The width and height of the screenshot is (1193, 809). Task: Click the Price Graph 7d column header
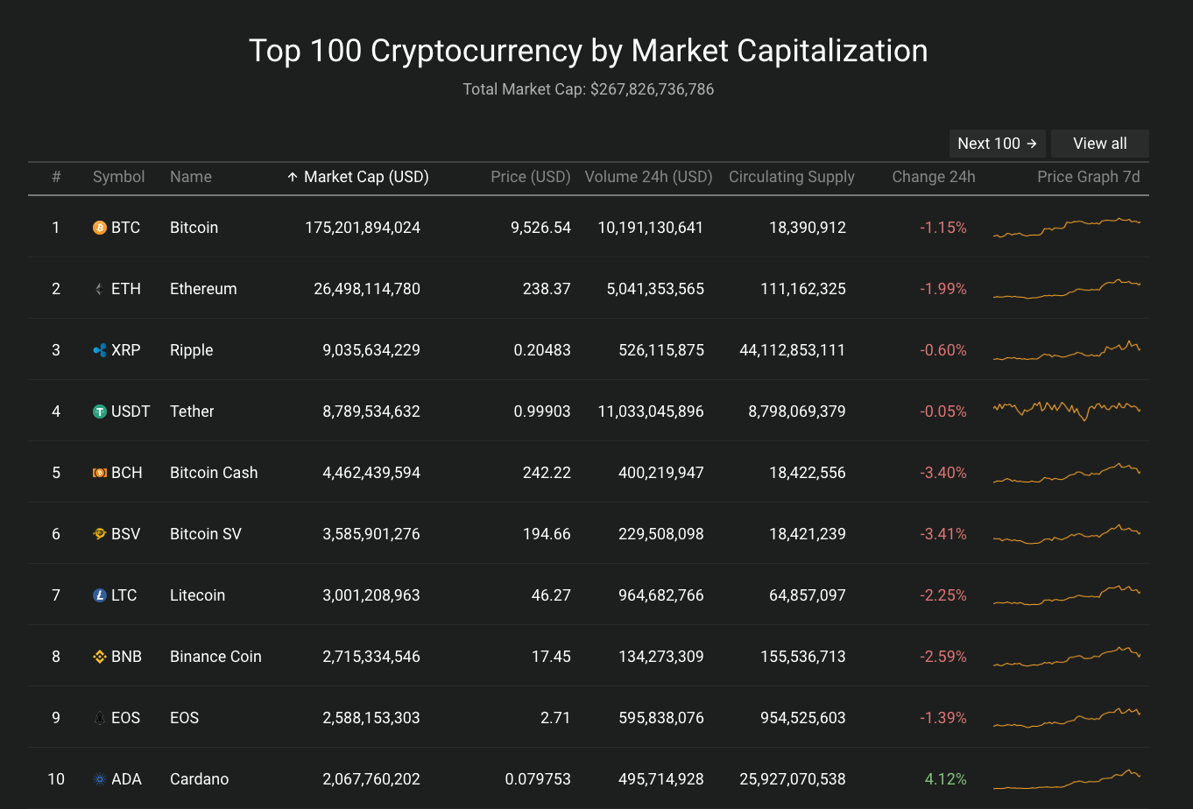pos(1089,177)
